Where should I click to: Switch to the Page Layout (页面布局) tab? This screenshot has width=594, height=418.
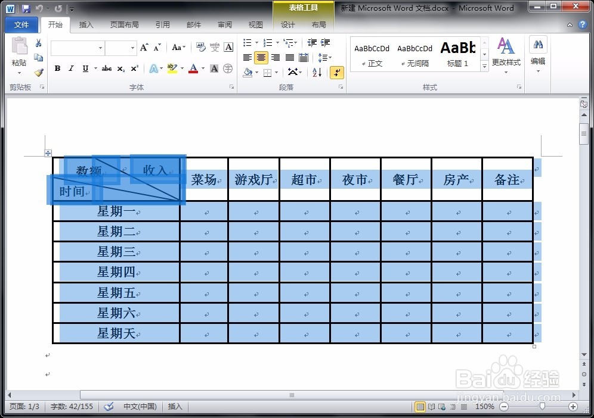coord(124,25)
